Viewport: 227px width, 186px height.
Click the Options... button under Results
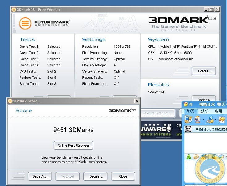204,99
